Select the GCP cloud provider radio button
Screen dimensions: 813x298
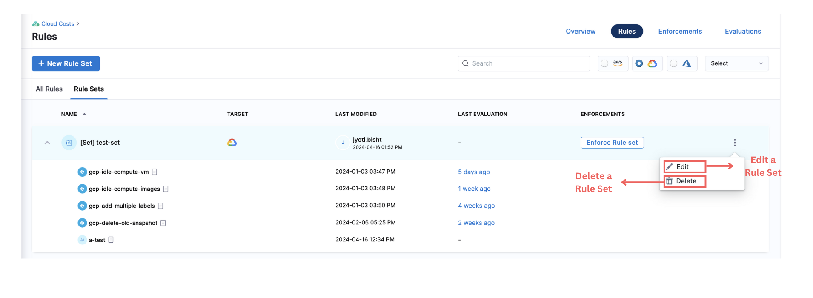639,63
